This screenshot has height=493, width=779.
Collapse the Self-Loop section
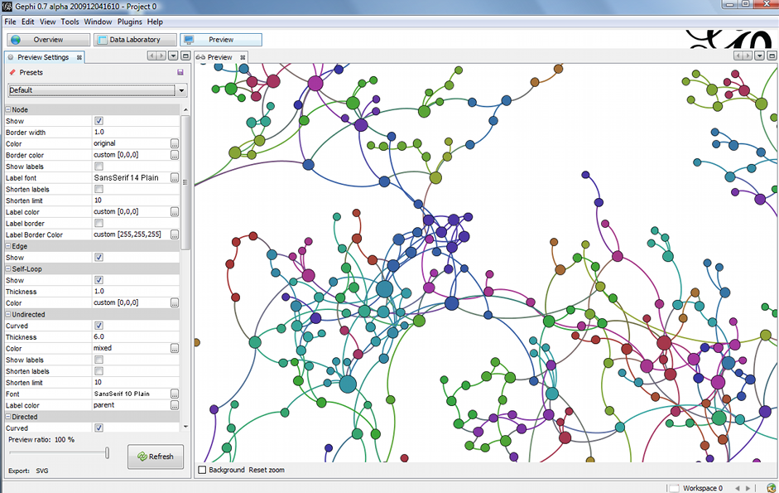[x=8, y=268]
